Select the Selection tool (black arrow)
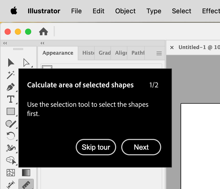This screenshot has height=189, width=220. pyautogui.click(x=10, y=62)
